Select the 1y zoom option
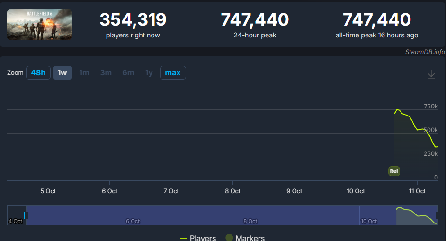 pos(149,73)
